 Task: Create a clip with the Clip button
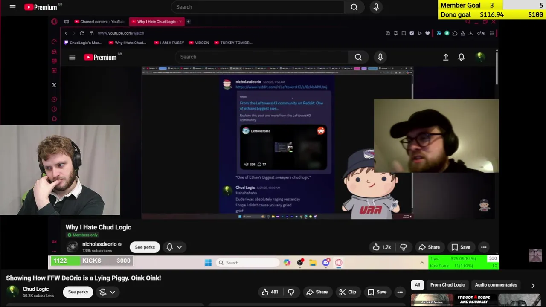click(348, 292)
